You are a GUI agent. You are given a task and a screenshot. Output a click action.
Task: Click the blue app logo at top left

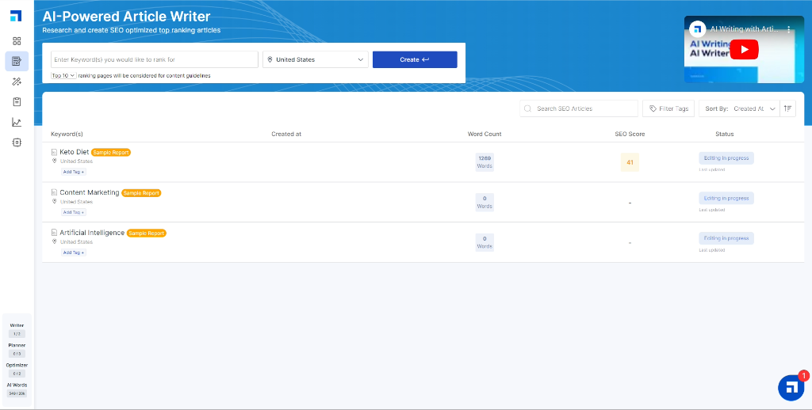[x=16, y=16]
